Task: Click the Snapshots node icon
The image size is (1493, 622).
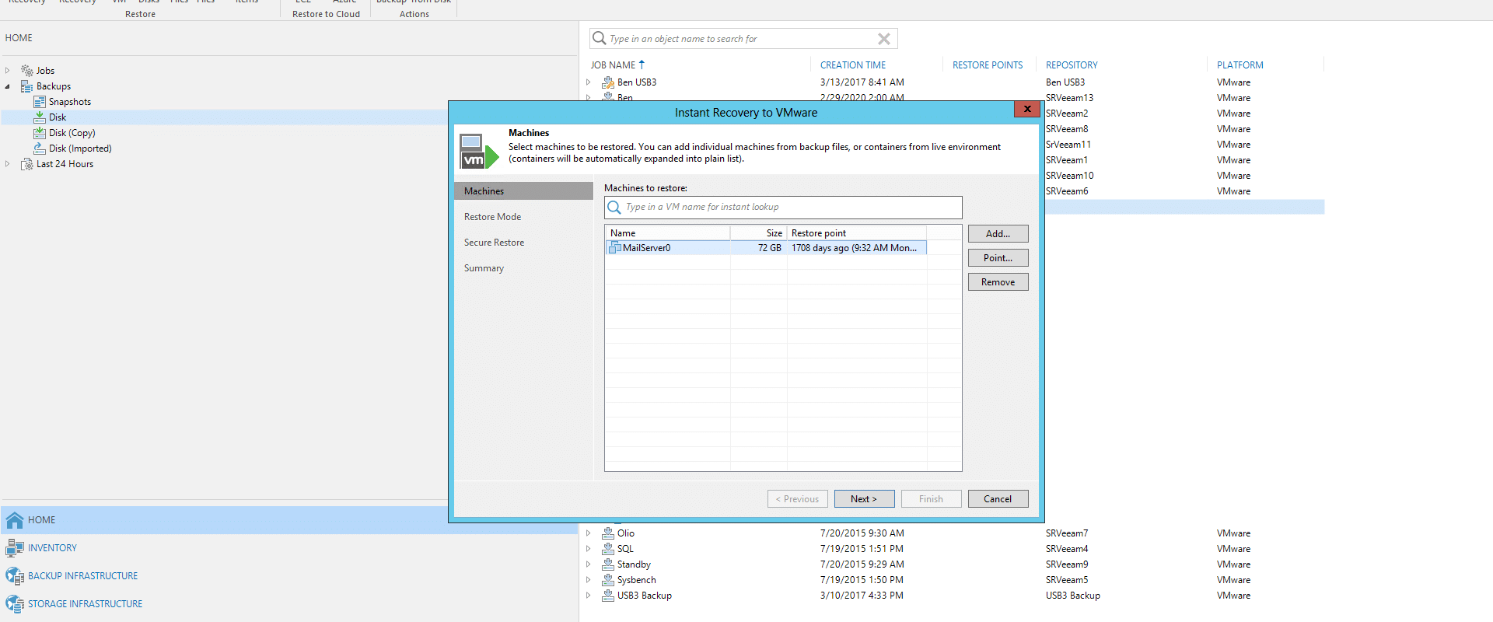Action: click(40, 102)
